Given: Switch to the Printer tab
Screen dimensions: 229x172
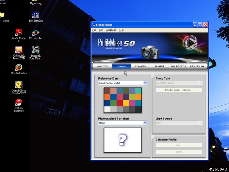Looking at the screenshot, I should 160,66.
